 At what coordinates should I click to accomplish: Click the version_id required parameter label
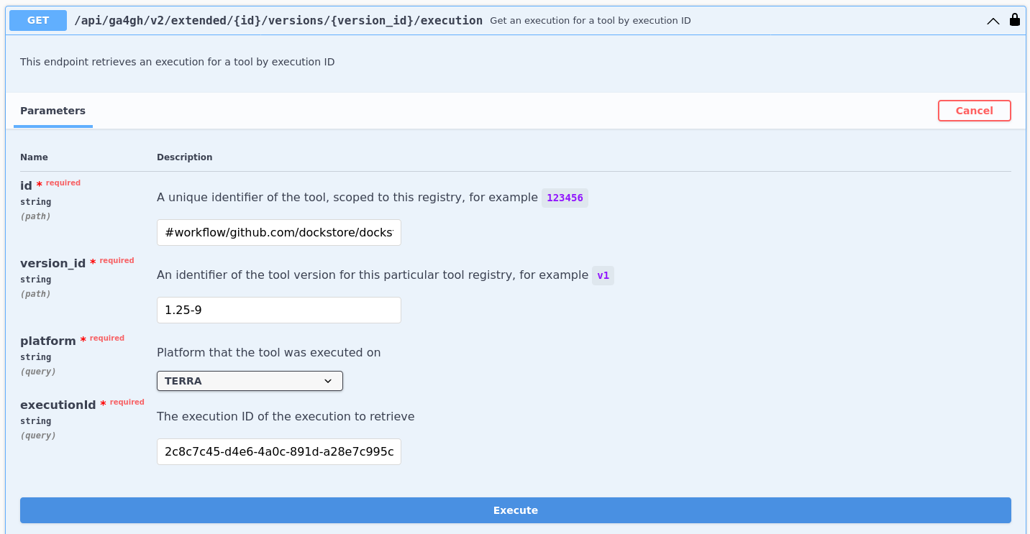[53, 263]
